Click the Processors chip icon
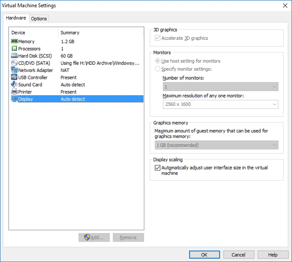The width and height of the screenshot is (292, 262). 14,49
